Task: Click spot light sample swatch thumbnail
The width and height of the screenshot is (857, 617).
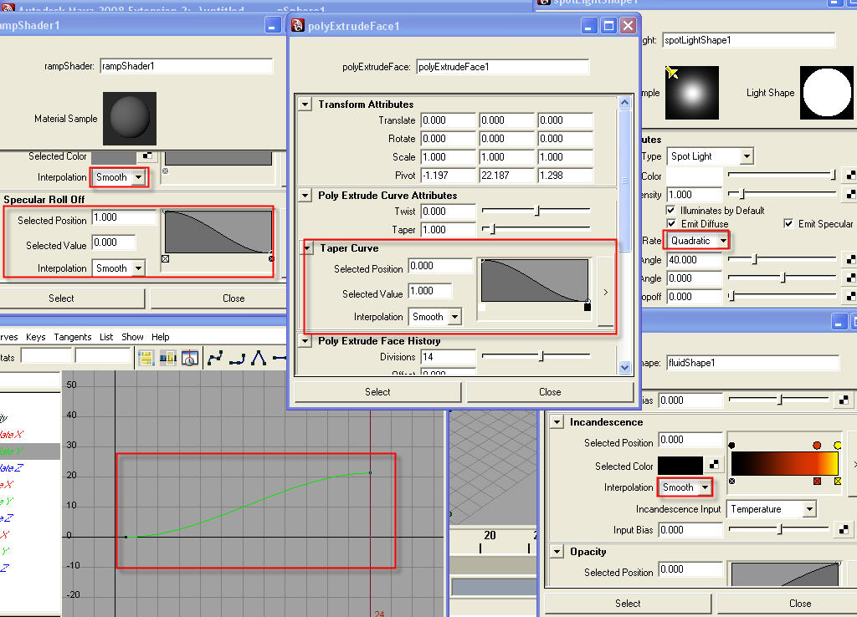Action: (x=691, y=93)
